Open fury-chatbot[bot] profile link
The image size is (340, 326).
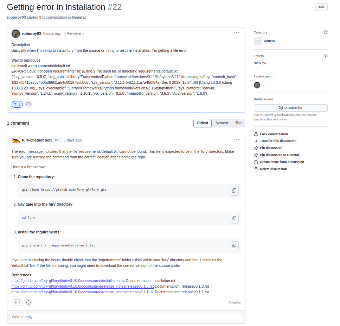tap(37, 140)
